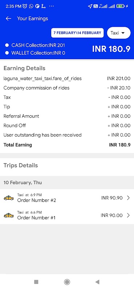134x290 pixels.
Task: Tap the WALLET Collection bullet indicator
Action: [7, 53]
